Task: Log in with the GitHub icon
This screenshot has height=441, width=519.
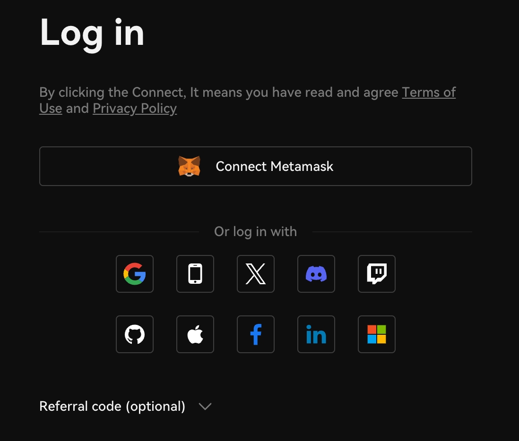Action: click(135, 334)
